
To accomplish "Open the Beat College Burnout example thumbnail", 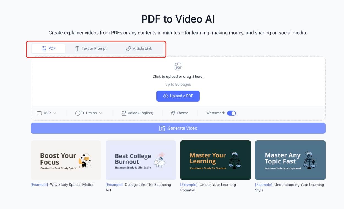I will point(141,160).
